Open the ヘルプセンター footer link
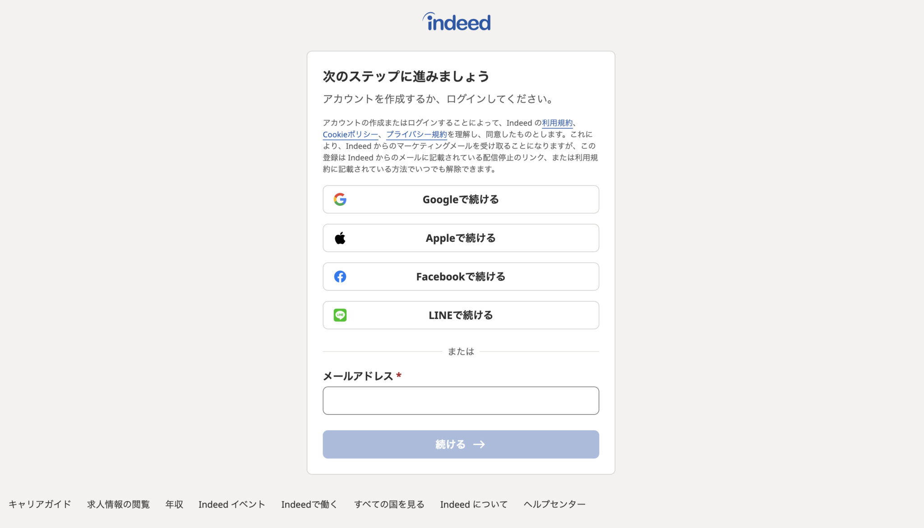This screenshot has height=528, width=924. tap(554, 504)
